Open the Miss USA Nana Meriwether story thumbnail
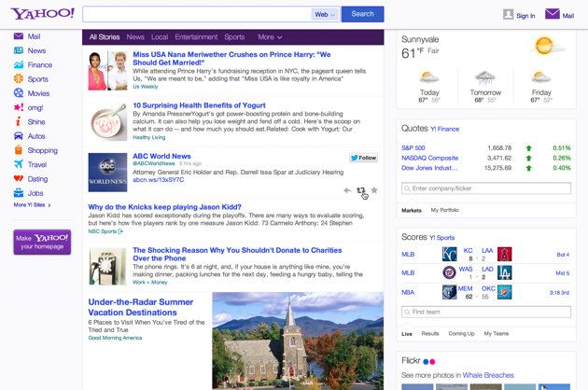 [106, 71]
